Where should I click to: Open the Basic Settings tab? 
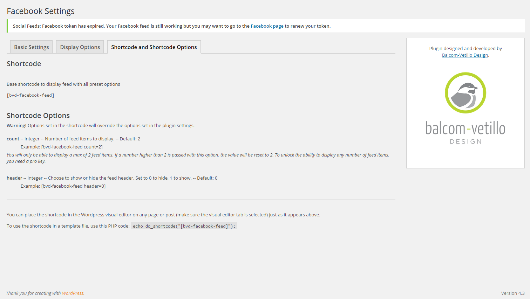click(x=32, y=47)
